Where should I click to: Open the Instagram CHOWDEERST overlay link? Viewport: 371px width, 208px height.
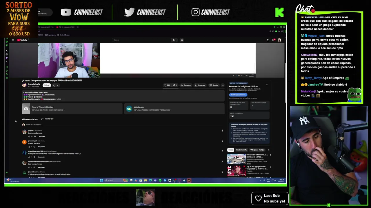coord(211,12)
